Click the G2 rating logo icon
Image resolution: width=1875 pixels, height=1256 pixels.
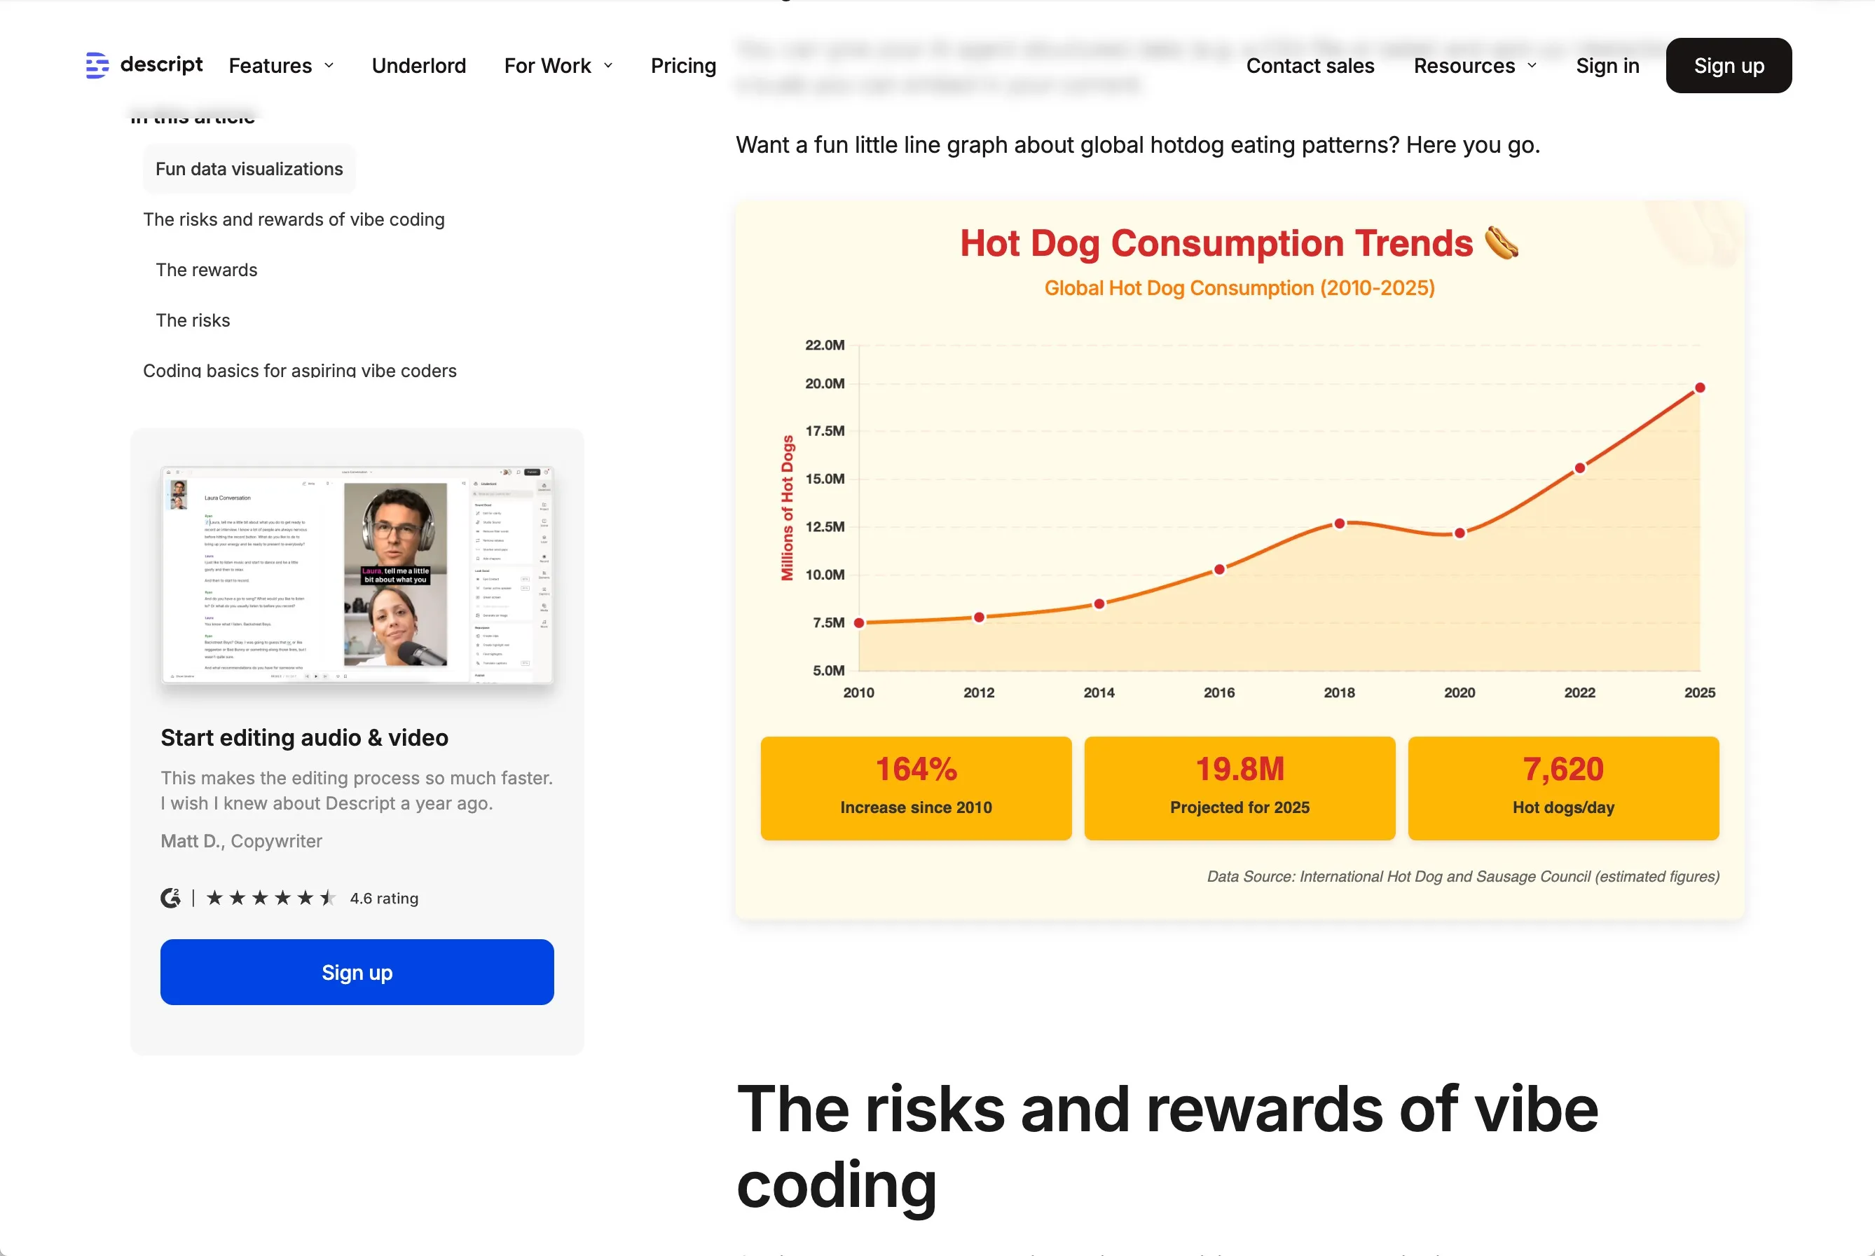coord(170,898)
